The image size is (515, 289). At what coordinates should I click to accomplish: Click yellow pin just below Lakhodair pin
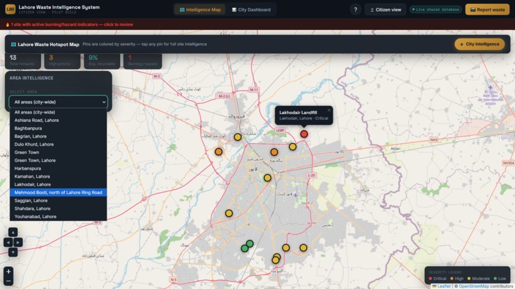(293, 147)
